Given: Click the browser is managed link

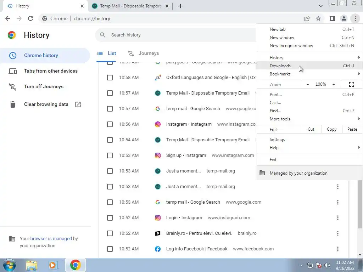Looking at the screenshot, I should pyautogui.click(x=51, y=238).
